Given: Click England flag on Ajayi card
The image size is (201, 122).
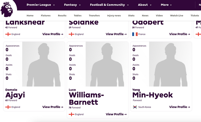Looking at the screenshot, I should (8, 107).
